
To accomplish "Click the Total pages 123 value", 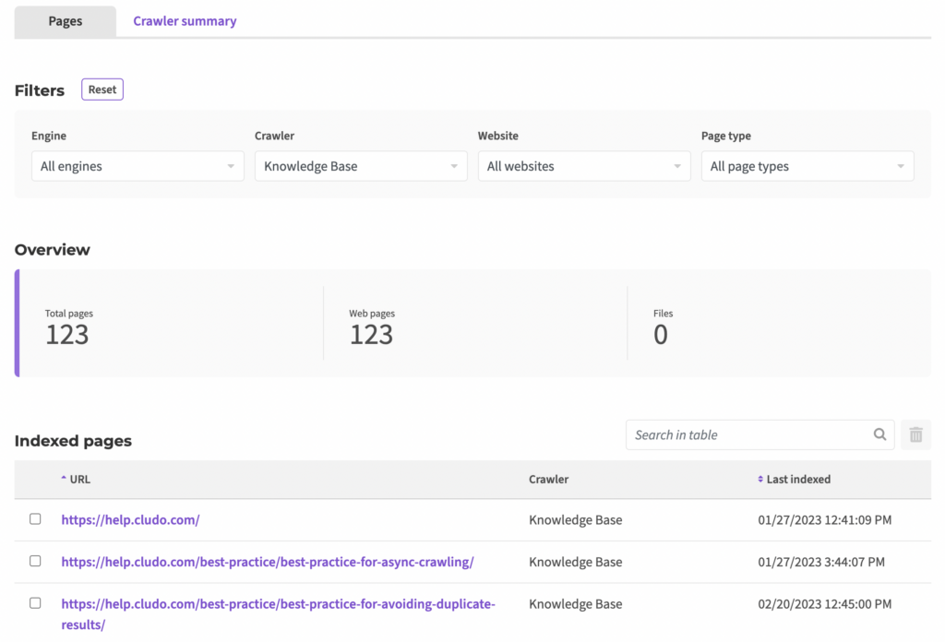I will pyautogui.click(x=66, y=334).
